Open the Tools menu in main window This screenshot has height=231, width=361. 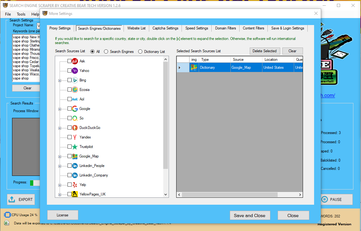click(x=21, y=14)
